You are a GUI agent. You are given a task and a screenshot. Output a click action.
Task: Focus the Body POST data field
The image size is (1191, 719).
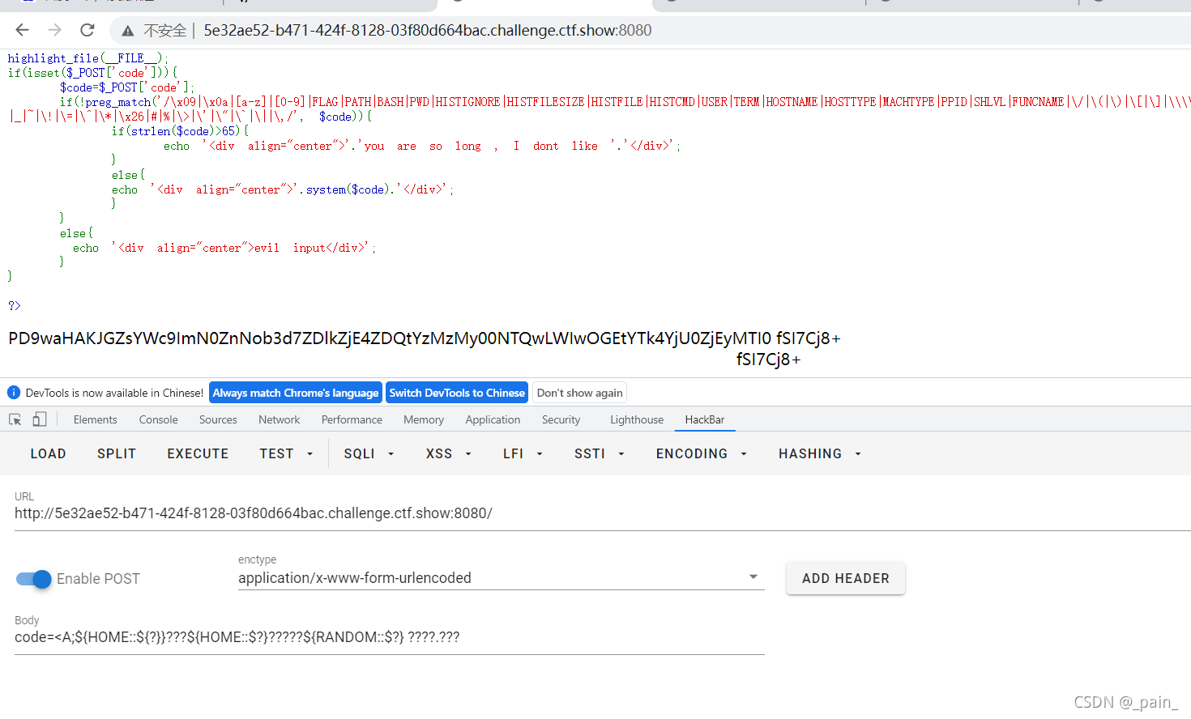pos(390,637)
